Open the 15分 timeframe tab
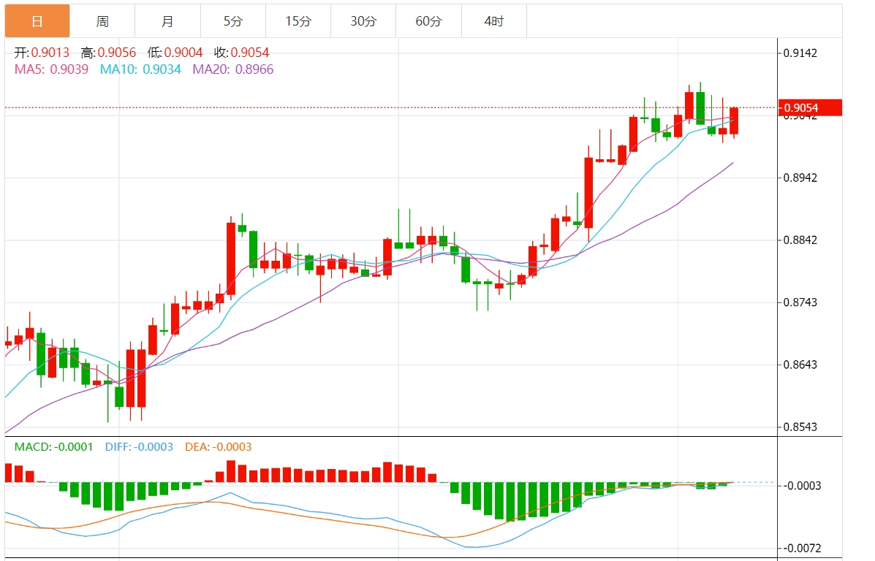Viewport: 875px width, 561px height. coord(298,21)
